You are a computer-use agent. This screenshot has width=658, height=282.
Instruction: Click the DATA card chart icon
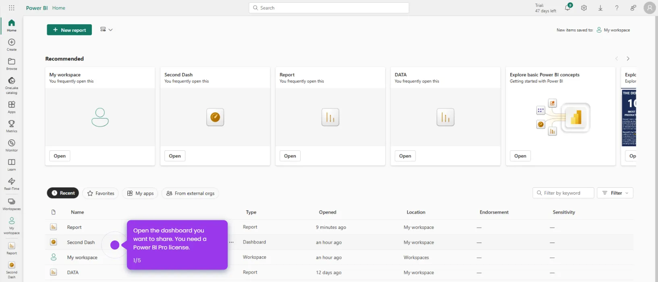pyautogui.click(x=446, y=117)
